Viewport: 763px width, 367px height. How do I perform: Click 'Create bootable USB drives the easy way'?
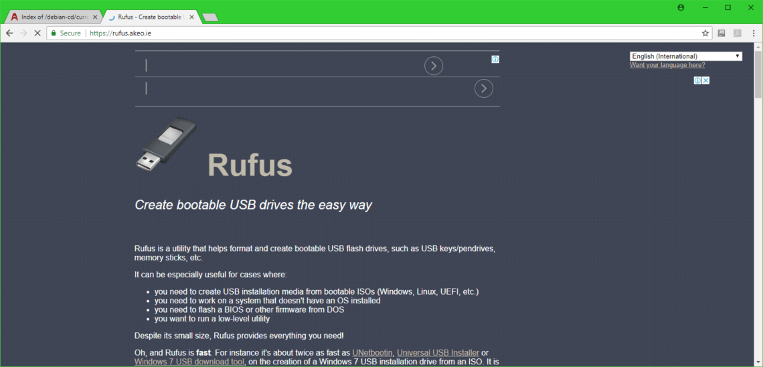tap(253, 205)
